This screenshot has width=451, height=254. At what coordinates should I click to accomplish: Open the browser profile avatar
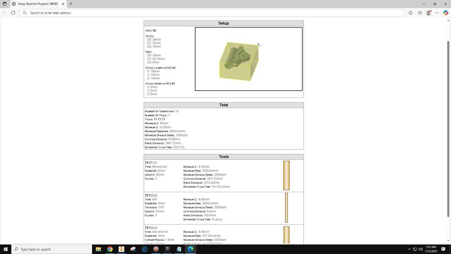click(428, 13)
